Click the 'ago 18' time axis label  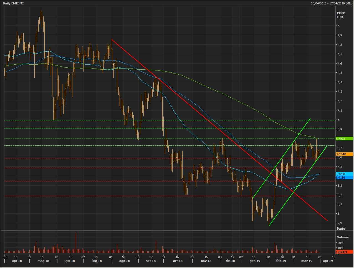coord(124,261)
